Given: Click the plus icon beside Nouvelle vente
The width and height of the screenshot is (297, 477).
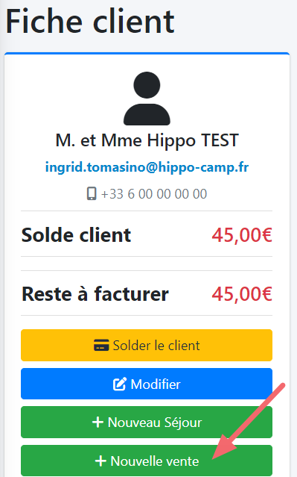Looking at the screenshot, I should 100,461.
